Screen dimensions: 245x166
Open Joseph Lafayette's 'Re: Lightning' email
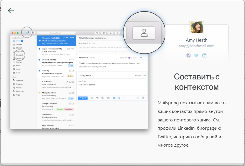pyautogui.click(x=56, y=106)
